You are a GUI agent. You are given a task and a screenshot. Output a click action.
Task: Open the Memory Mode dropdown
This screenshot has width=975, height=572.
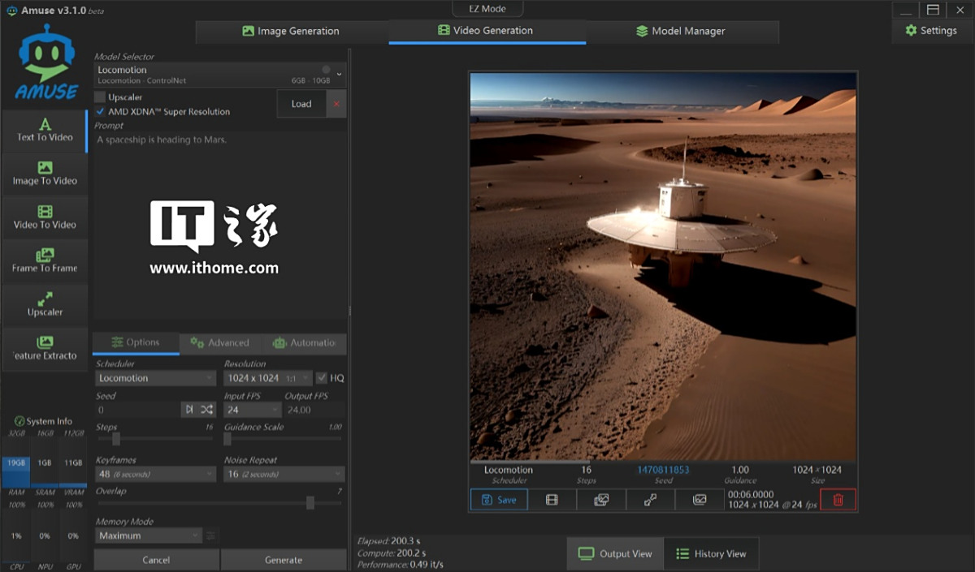point(148,535)
